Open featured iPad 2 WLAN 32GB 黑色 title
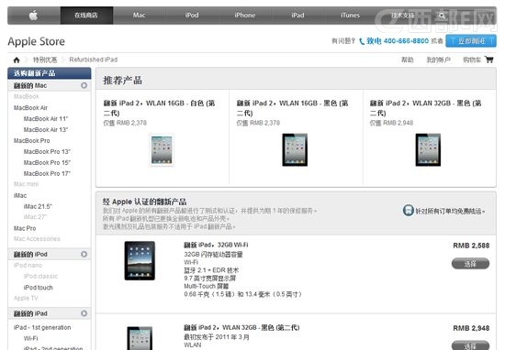The image size is (505, 350). [x=426, y=108]
